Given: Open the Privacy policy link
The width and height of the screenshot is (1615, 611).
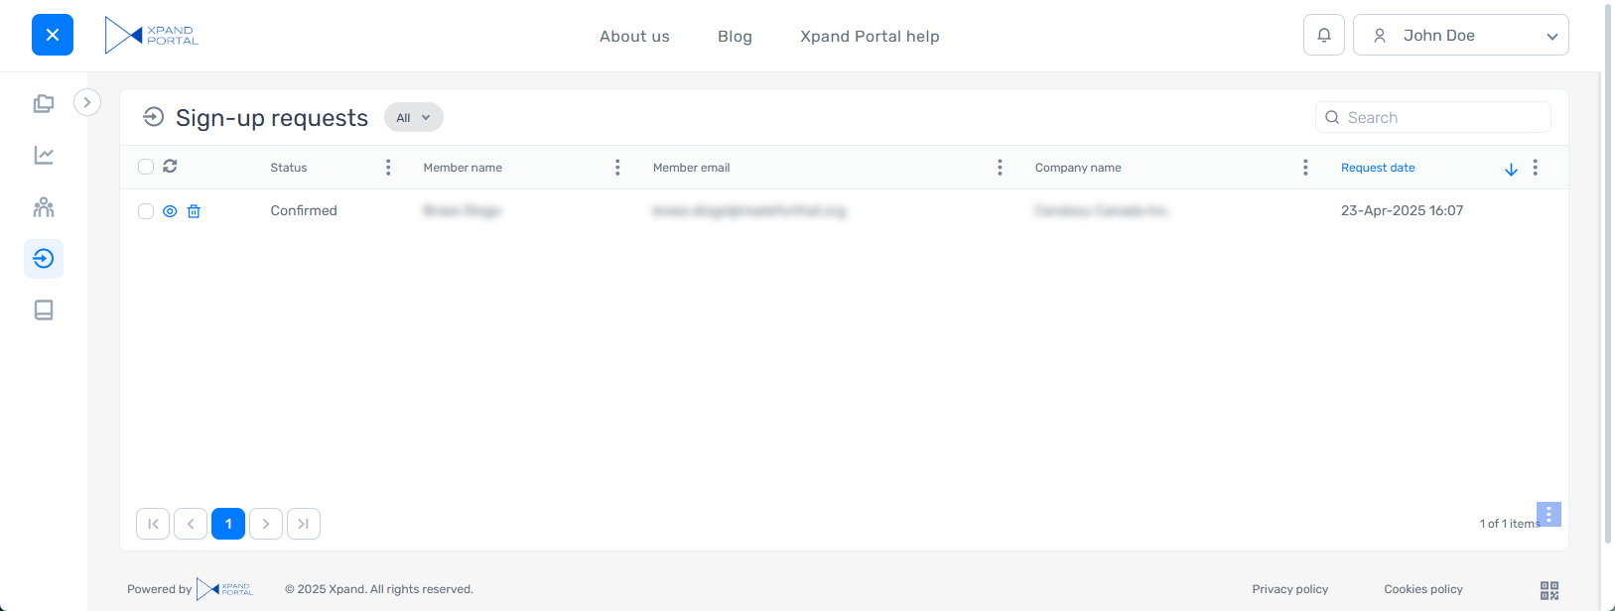Looking at the screenshot, I should (x=1289, y=589).
